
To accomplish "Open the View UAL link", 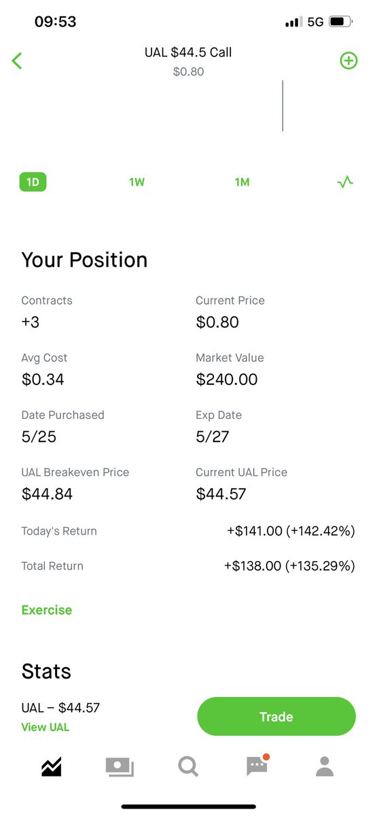I will pyautogui.click(x=46, y=727).
